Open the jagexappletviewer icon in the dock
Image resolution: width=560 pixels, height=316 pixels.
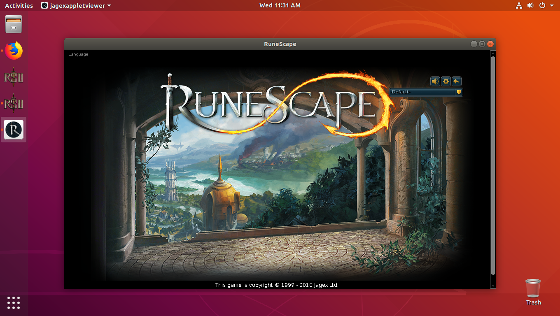tap(14, 129)
